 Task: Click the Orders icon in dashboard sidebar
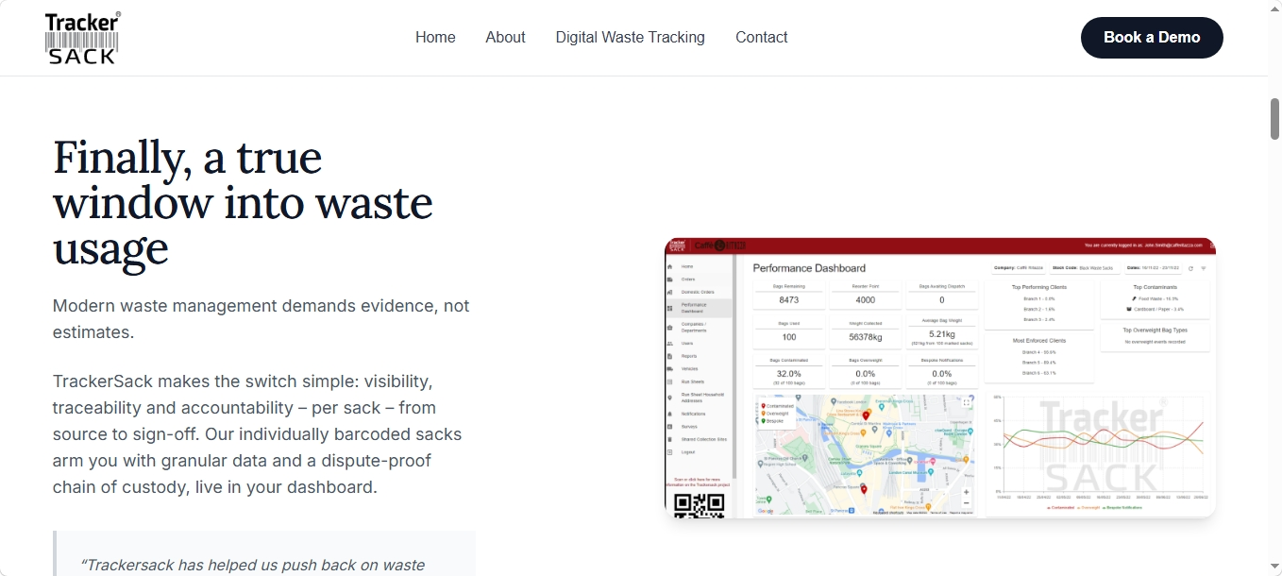click(669, 280)
